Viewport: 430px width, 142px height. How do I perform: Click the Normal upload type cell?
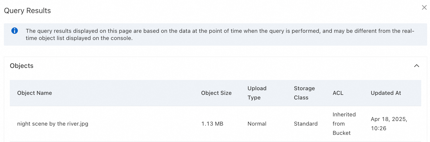click(x=257, y=124)
